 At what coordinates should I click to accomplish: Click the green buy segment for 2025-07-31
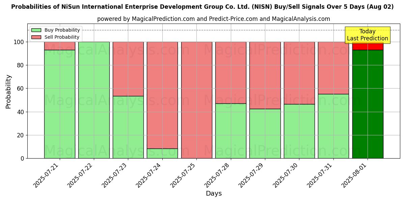pos(333,126)
